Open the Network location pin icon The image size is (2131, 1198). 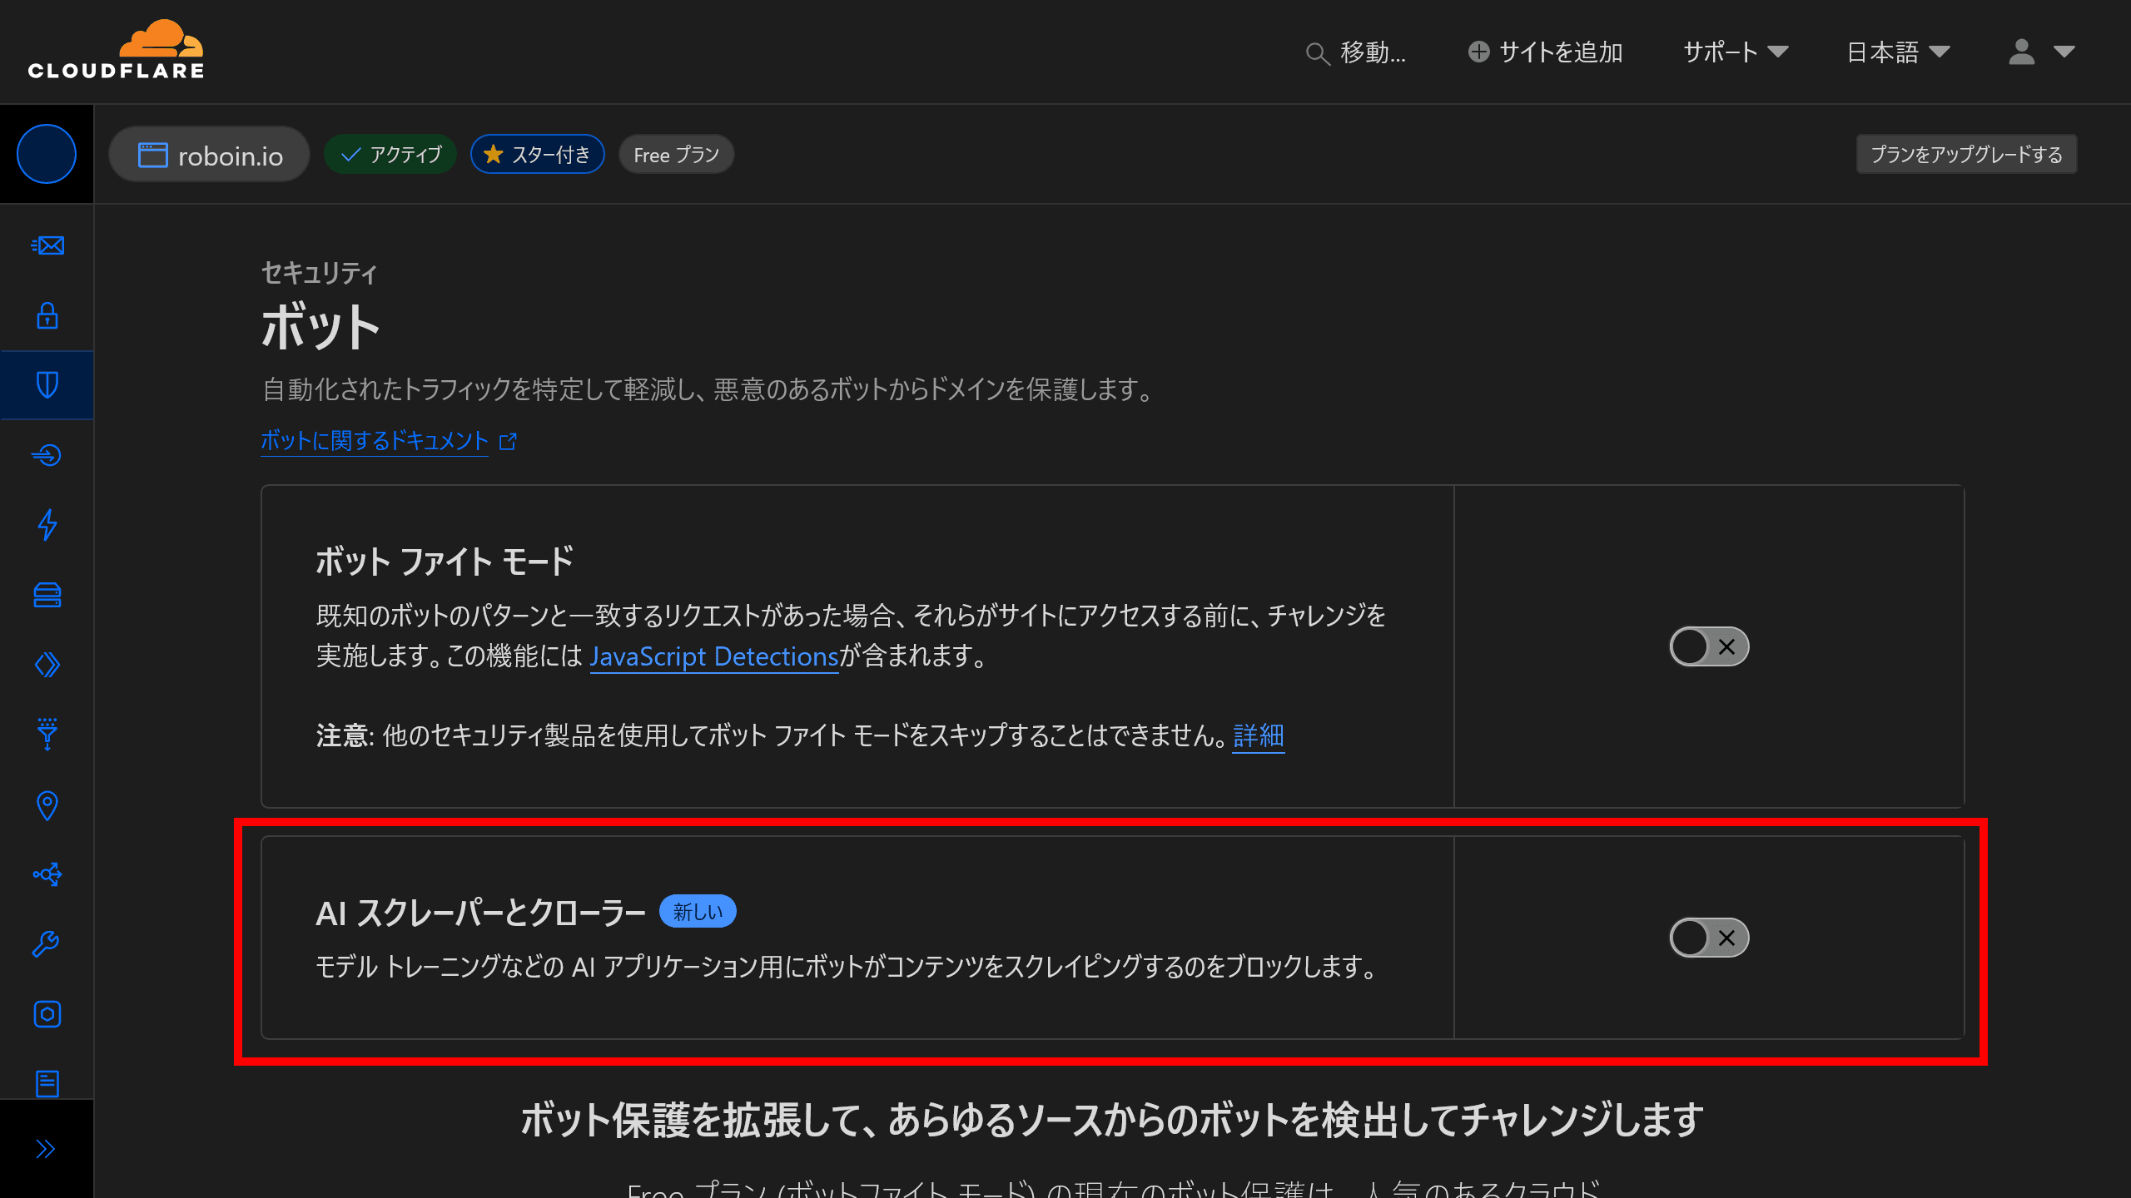(x=47, y=804)
